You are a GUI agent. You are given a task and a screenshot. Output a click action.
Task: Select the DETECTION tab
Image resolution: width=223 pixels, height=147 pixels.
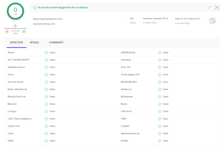coord(16,42)
